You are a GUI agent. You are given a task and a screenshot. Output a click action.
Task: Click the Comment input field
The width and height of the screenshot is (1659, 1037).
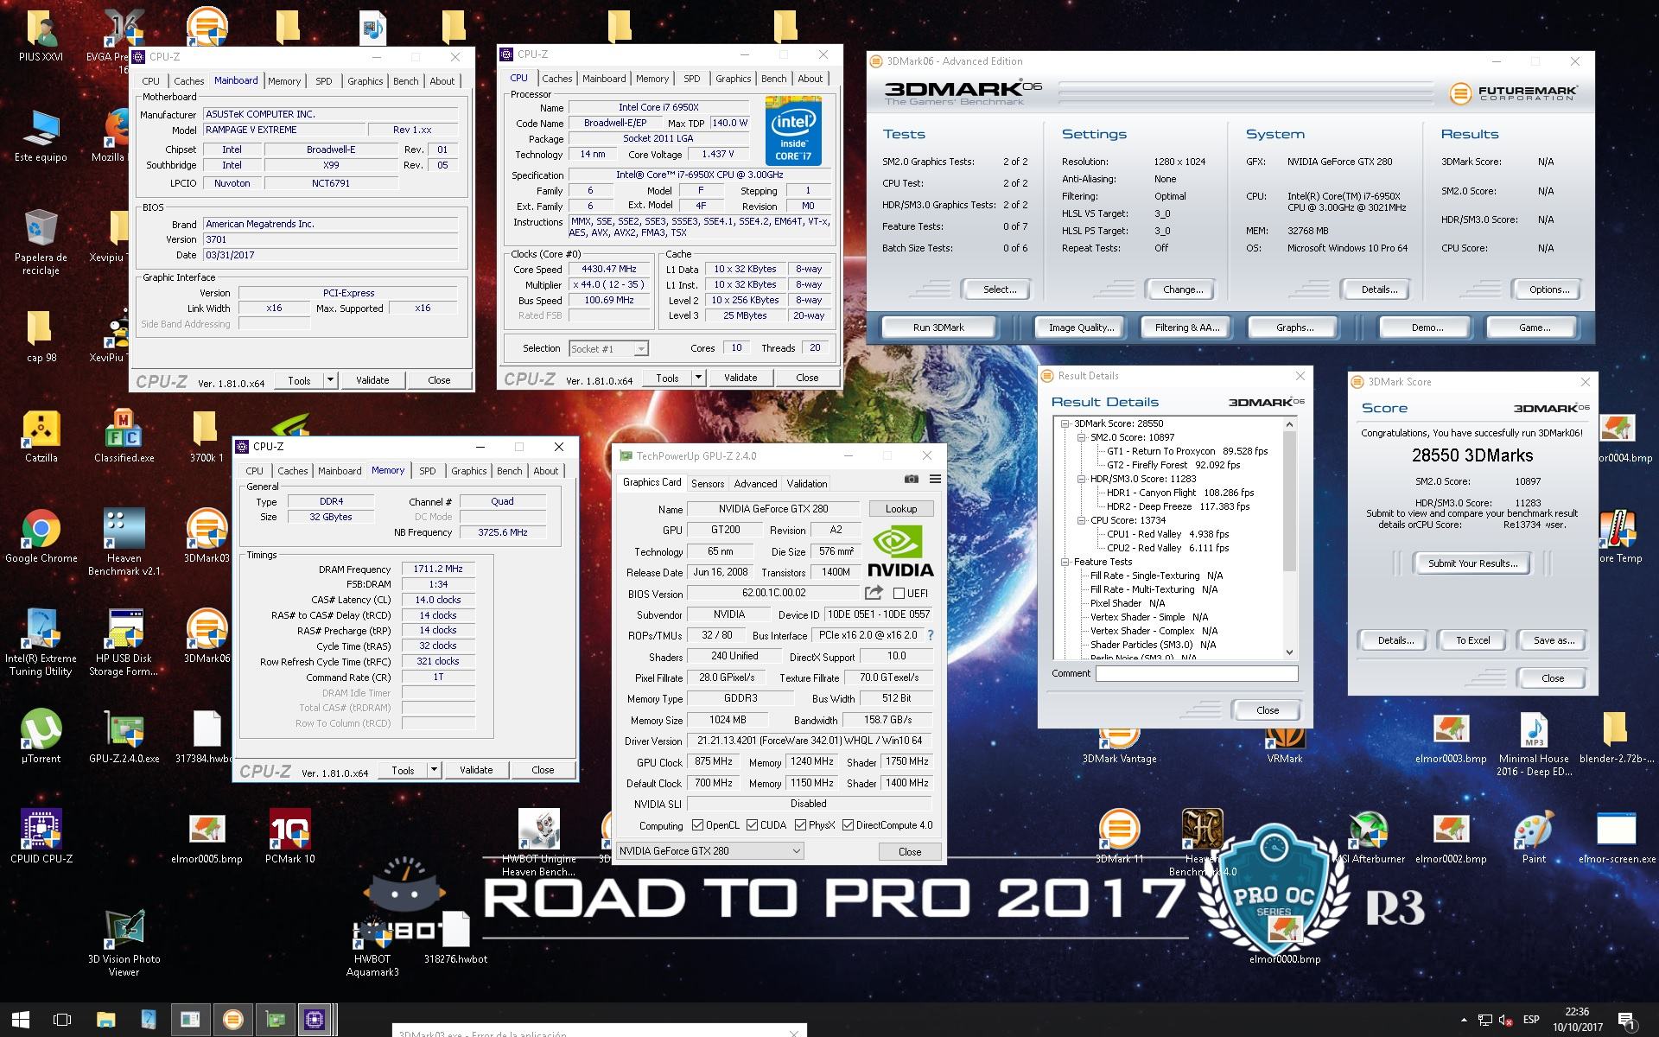[1197, 673]
